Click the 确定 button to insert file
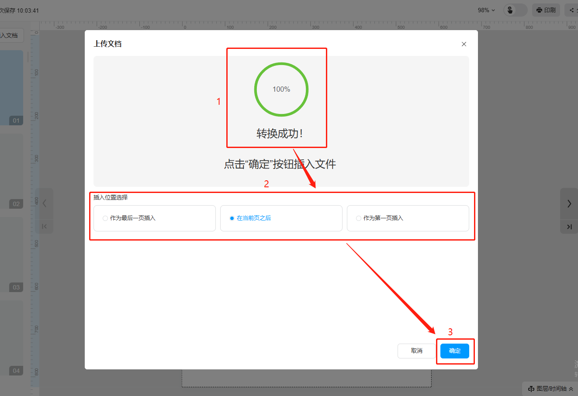578x396 pixels. [x=454, y=351]
